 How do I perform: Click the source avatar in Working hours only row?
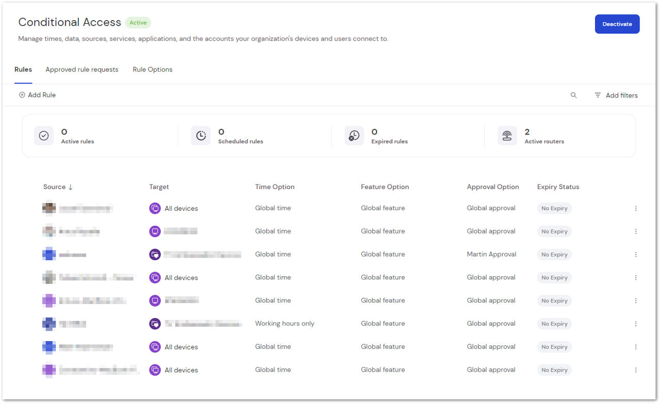(49, 324)
